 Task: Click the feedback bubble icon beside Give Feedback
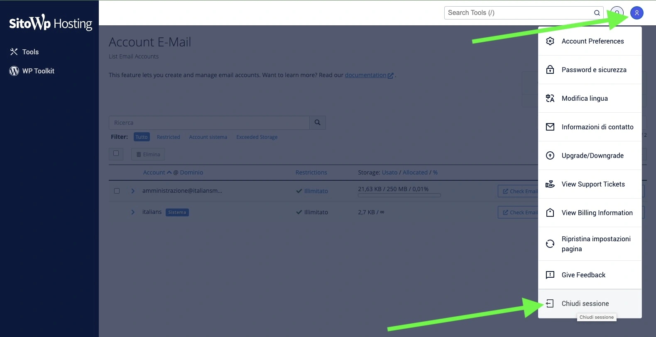coord(550,275)
